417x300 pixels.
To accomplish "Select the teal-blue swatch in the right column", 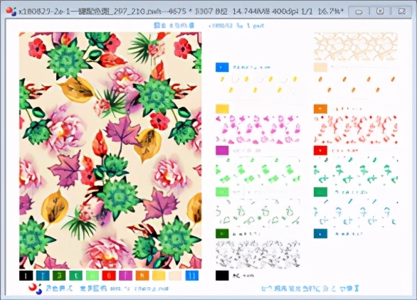I will (x=320, y=234).
